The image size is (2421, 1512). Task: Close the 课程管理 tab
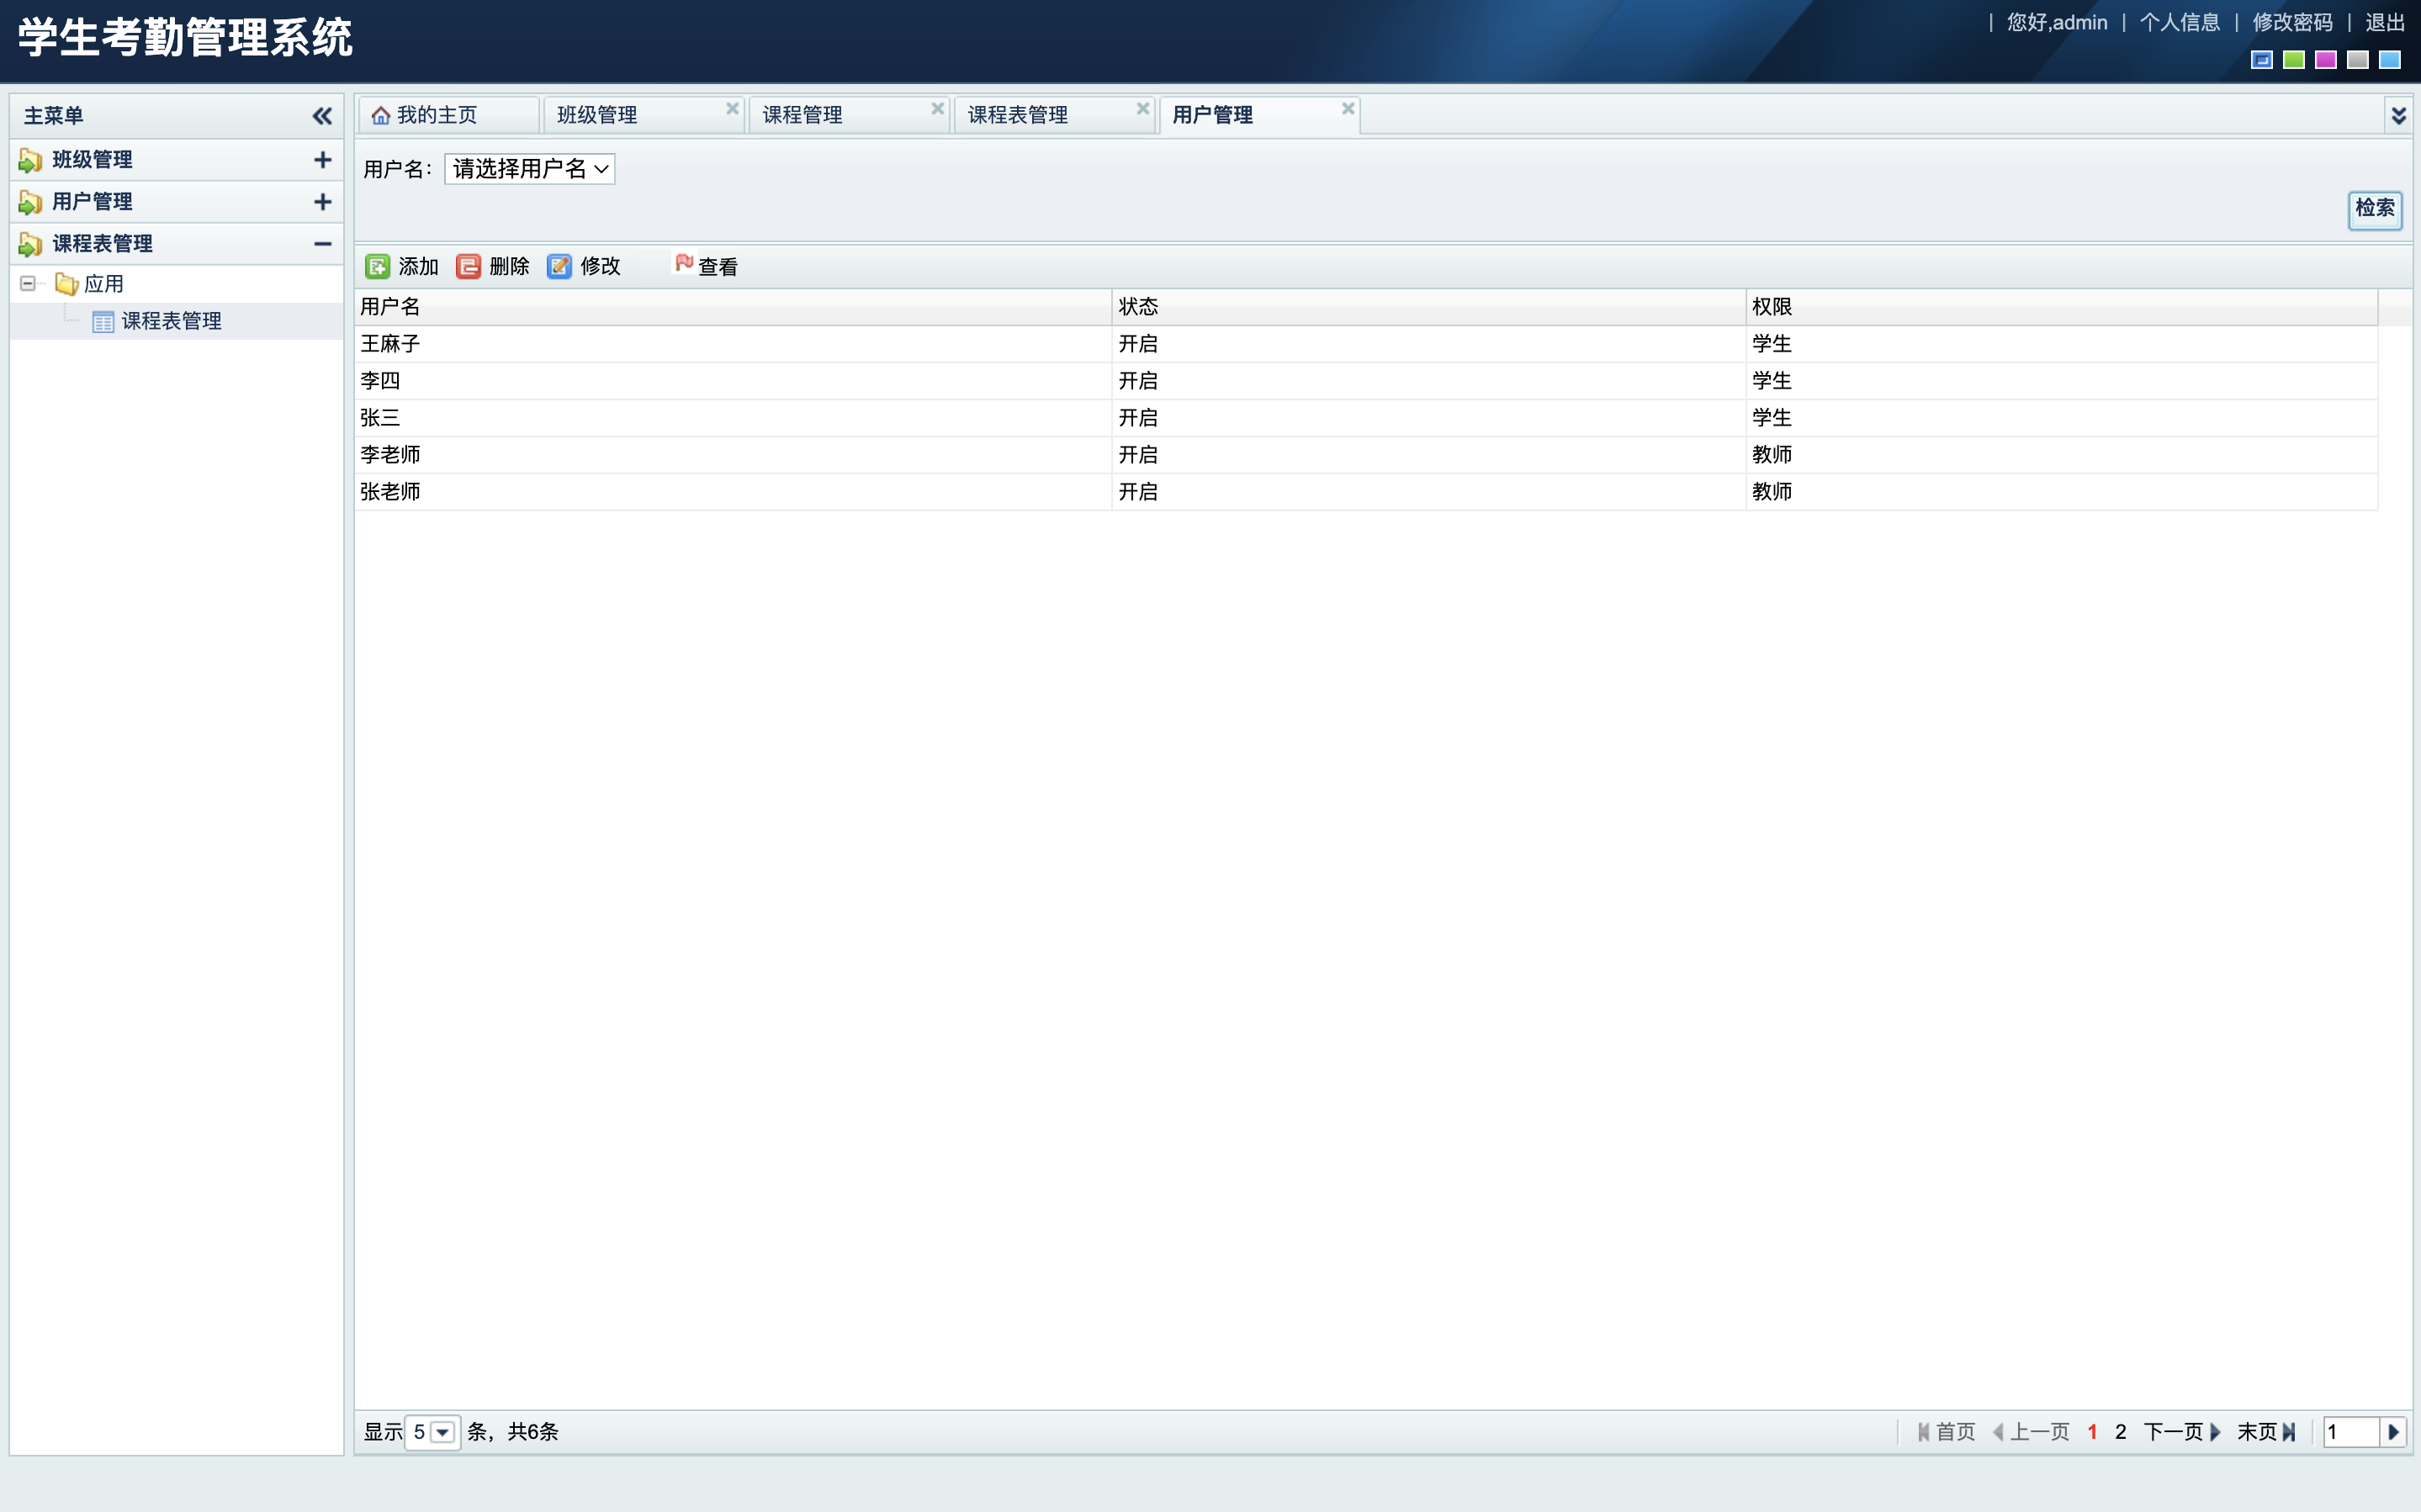pyautogui.click(x=937, y=108)
